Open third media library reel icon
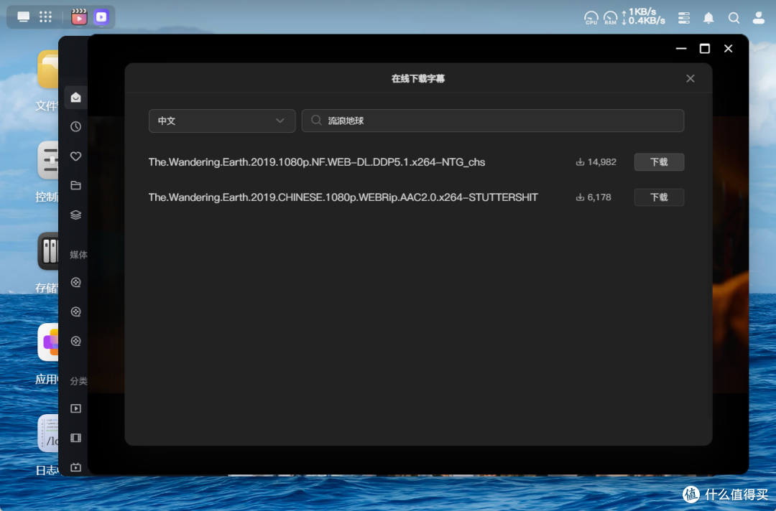 point(75,341)
